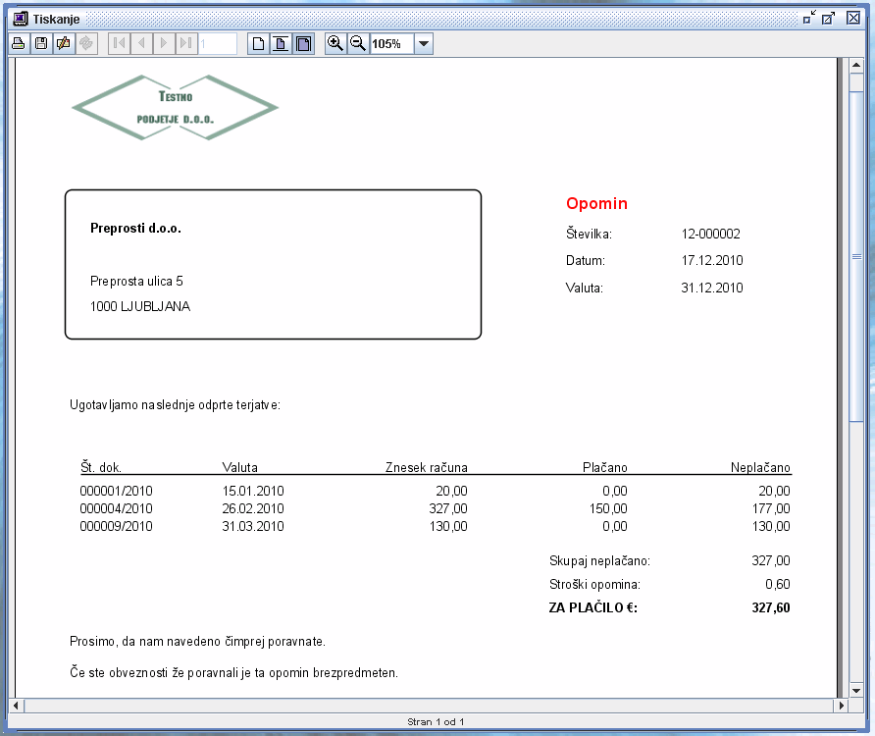Click the Reload report icon
This screenshot has height=736, width=875.
tap(86, 44)
